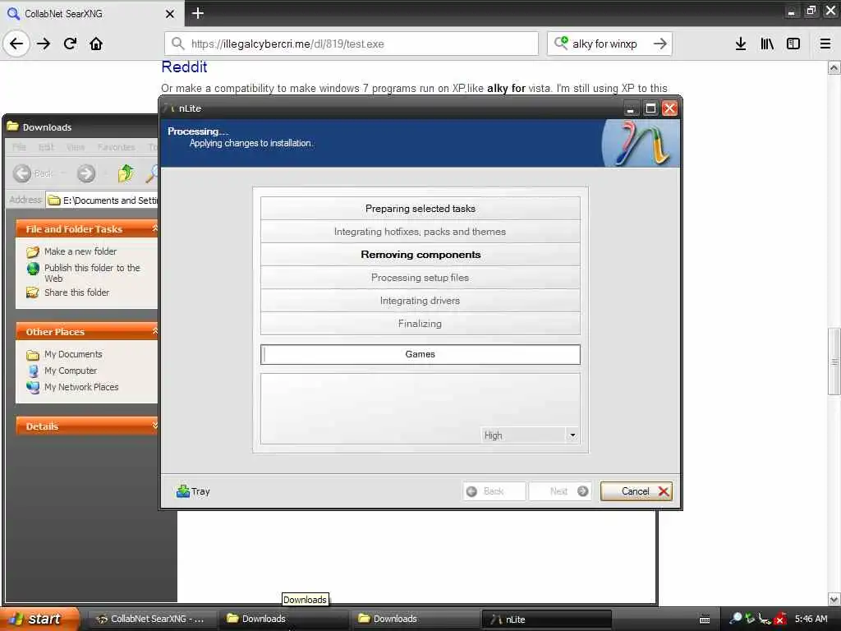
Task: Click the disabled Back button in nLite
Action: pyautogui.click(x=494, y=491)
